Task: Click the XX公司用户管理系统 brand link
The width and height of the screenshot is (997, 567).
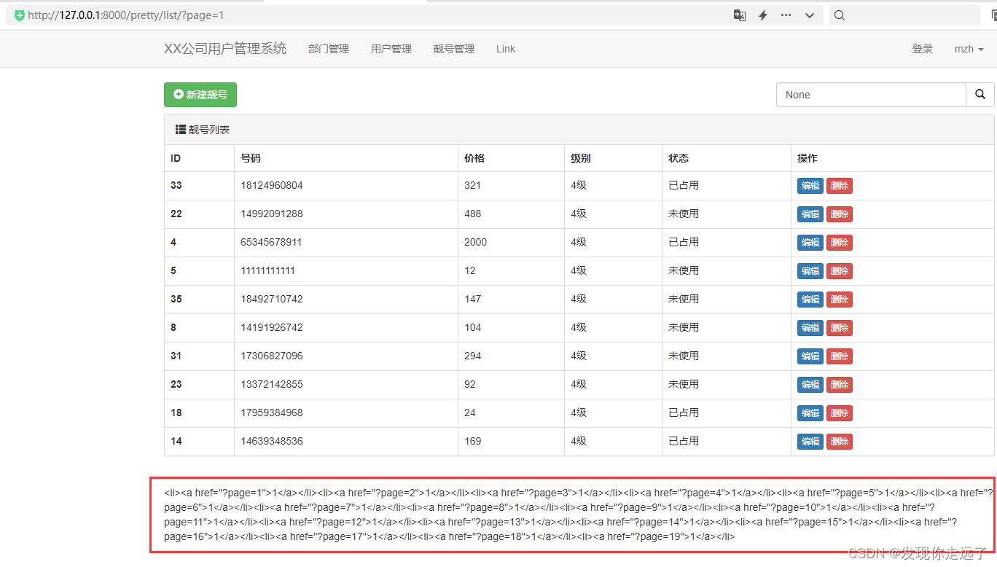Action: pyautogui.click(x=225, y=49)
